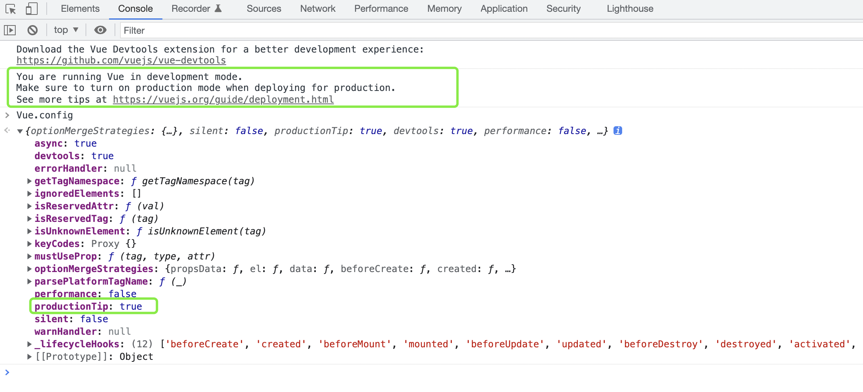The height and width of the screenshot is (392, 863).
Task: Open the Network tab
Action: click(318, 9)
